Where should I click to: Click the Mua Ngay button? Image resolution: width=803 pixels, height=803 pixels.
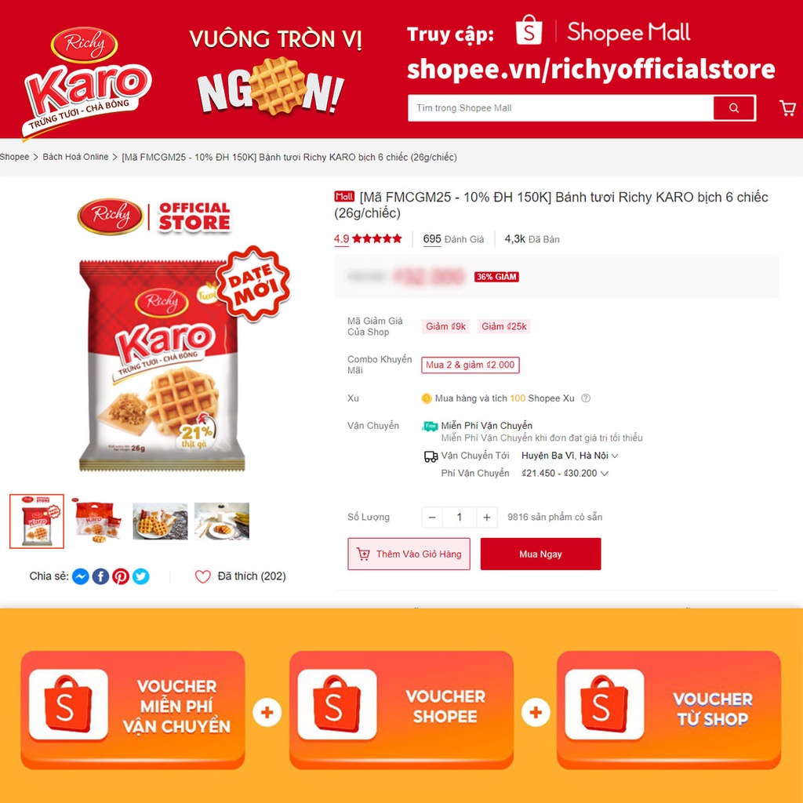click(540, 554)
